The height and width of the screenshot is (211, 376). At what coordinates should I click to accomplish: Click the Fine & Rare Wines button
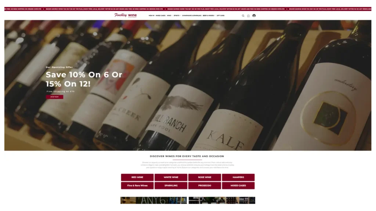click(x=137, y=186)
